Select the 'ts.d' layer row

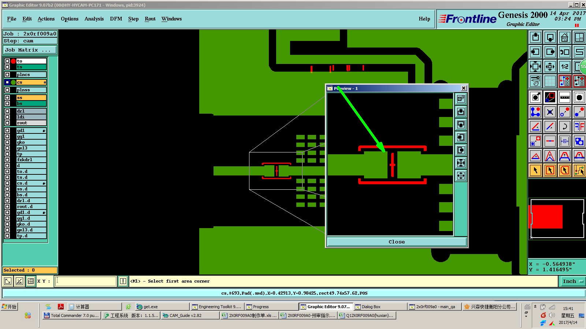coord(31,177)
